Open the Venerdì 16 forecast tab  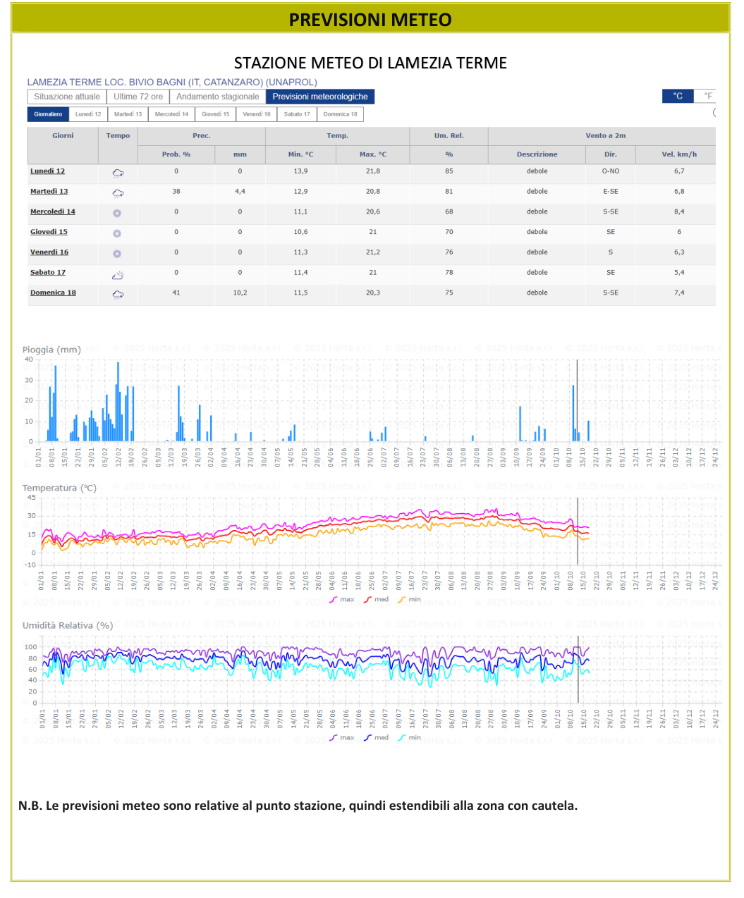click(257, 114)
